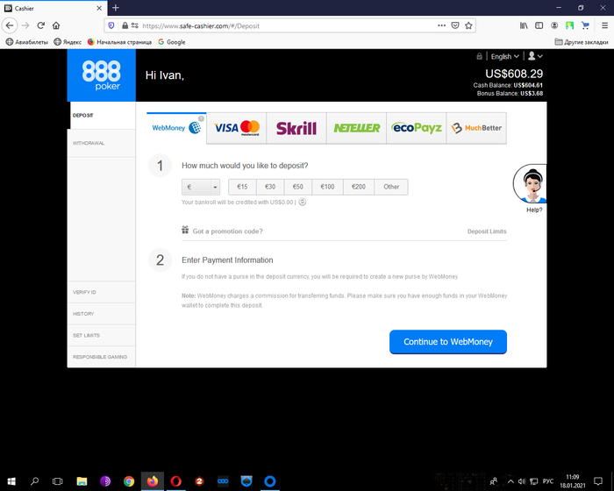614x491 pixels.
Task: Open Set Limits in the sidebar
Action: tap(102, 335)
